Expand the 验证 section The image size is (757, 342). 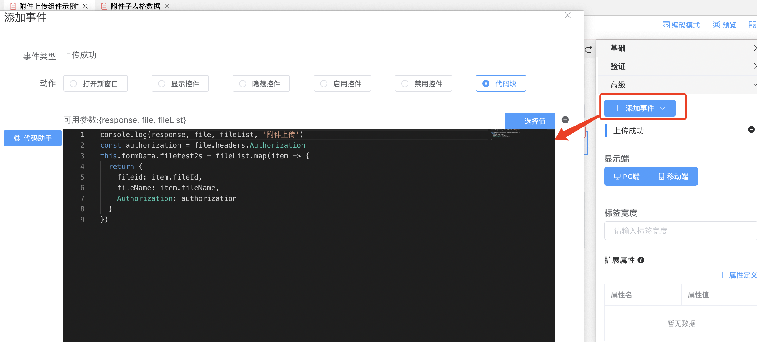678,66
